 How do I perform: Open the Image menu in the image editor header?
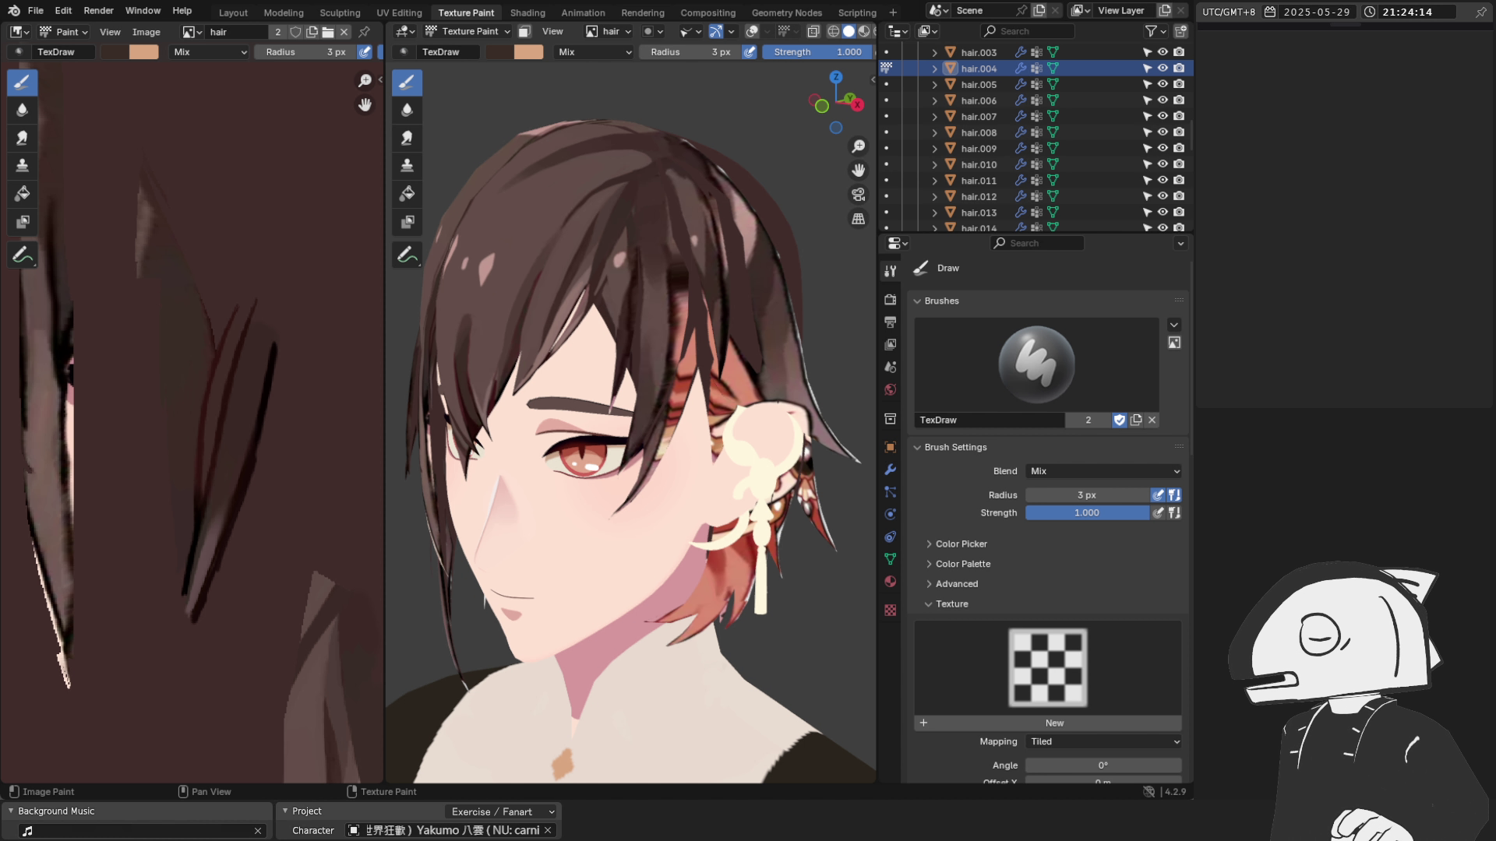[x=146, y=32]
